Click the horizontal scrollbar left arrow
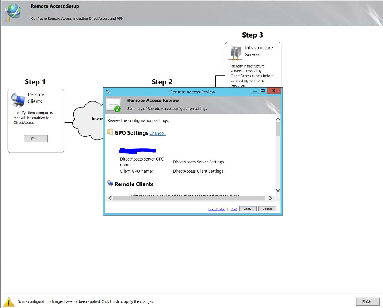The width and height of the screenshot is (383, 308). 110,198
